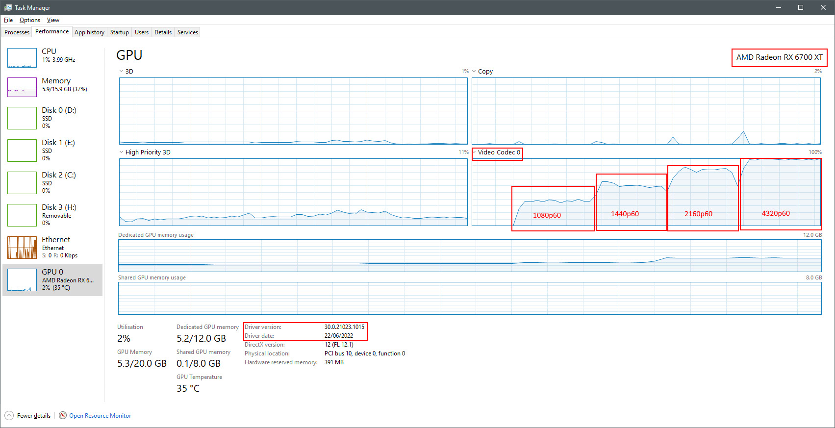
Task: Click the Disk 2 (C:) SSD label
Action: (x=47, y=183)
